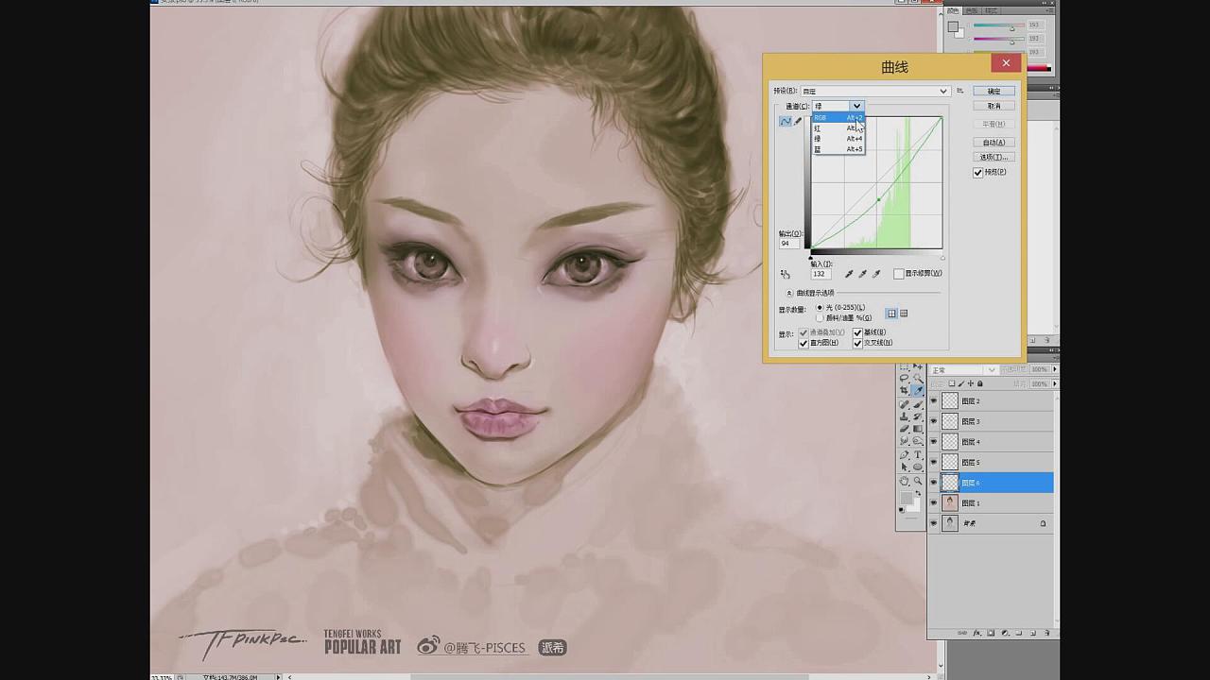Screen dimensions: 1210x680
Task: Click the 选项(T)... options button
Action: tap(994, 157)
